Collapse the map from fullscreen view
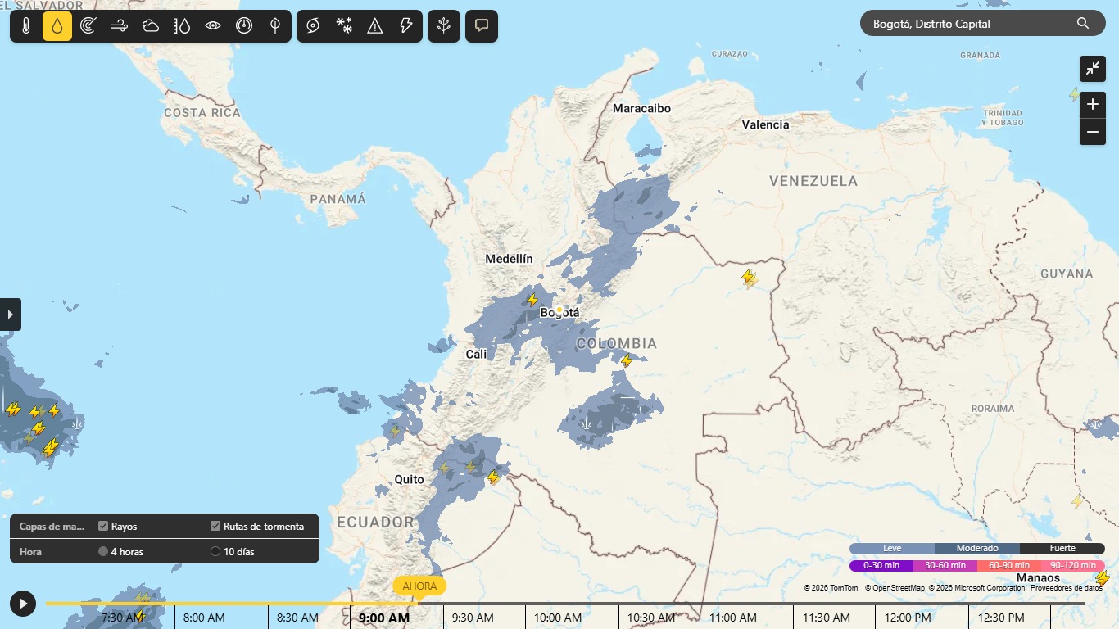The height and width of the screenshot is (629, 1119). pyautogui.click(x=1093, y=69)
